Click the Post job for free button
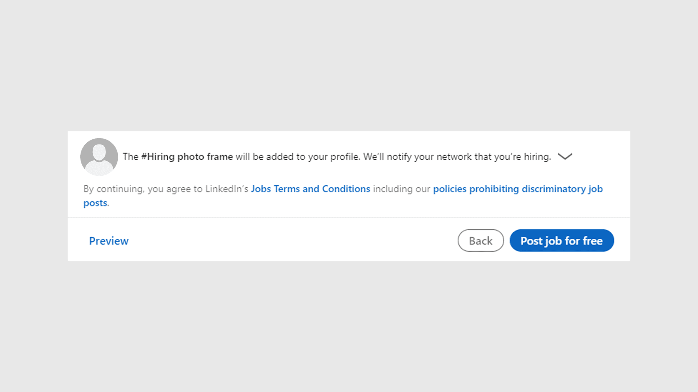 (x=561, y=241)
